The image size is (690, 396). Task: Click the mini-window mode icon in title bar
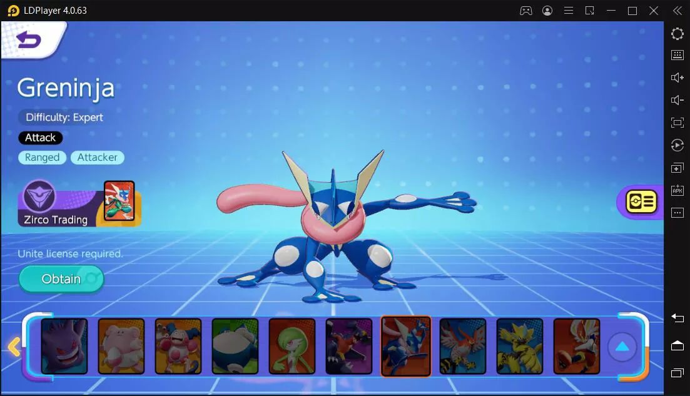click(x=590, y=11)
